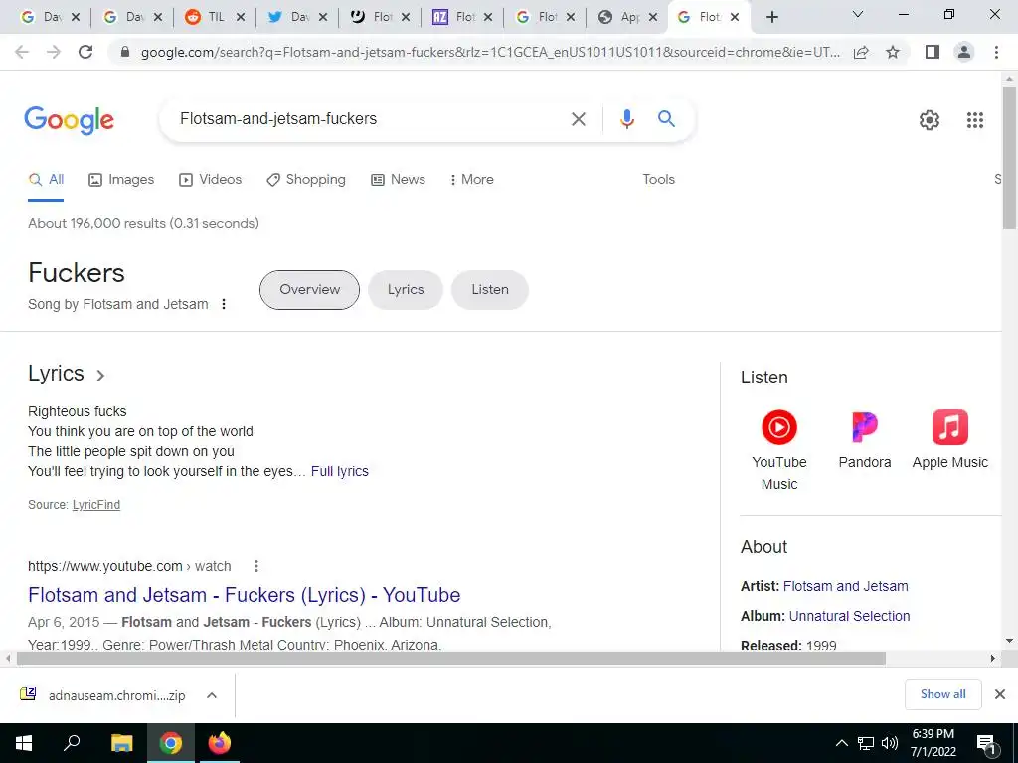Select the All results tab
Screen dimensions: 1018x763
pos(46,179)
